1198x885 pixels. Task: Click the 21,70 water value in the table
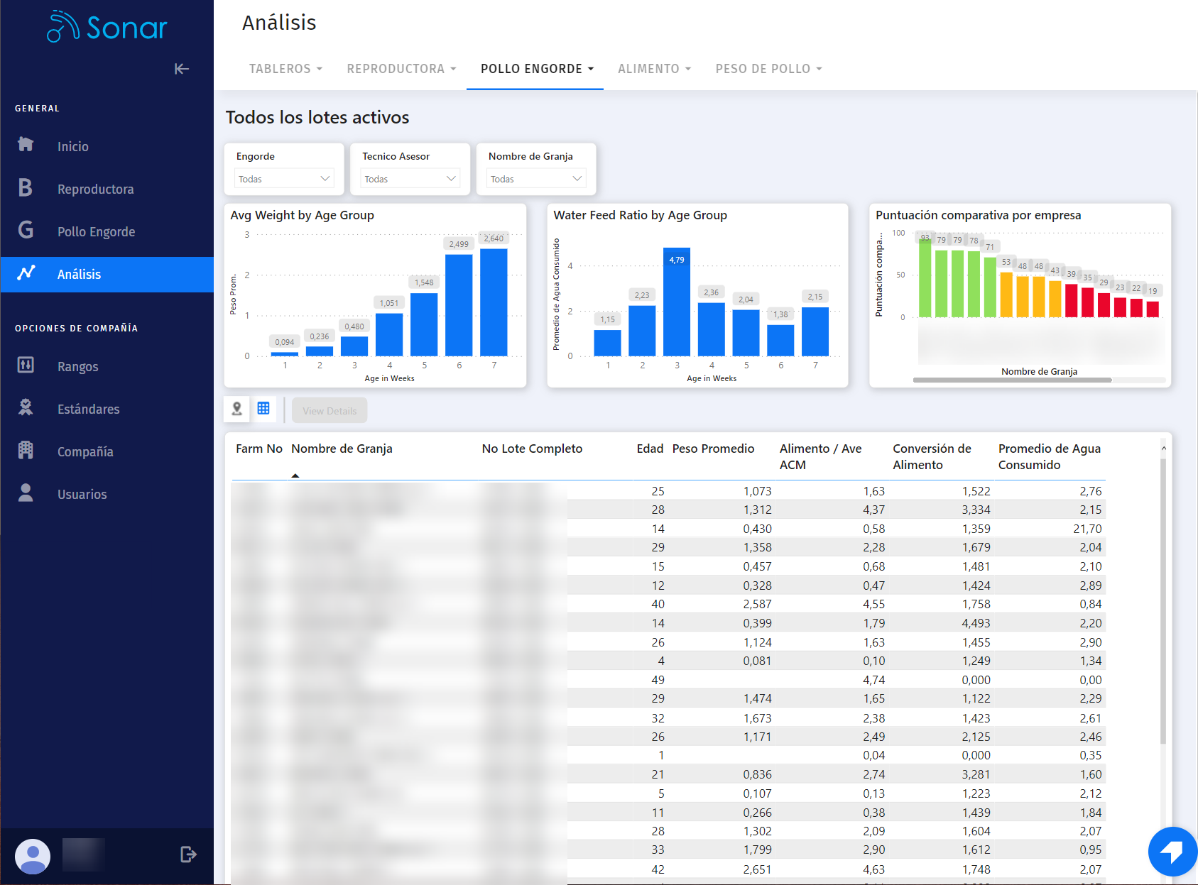point(1087,529)
